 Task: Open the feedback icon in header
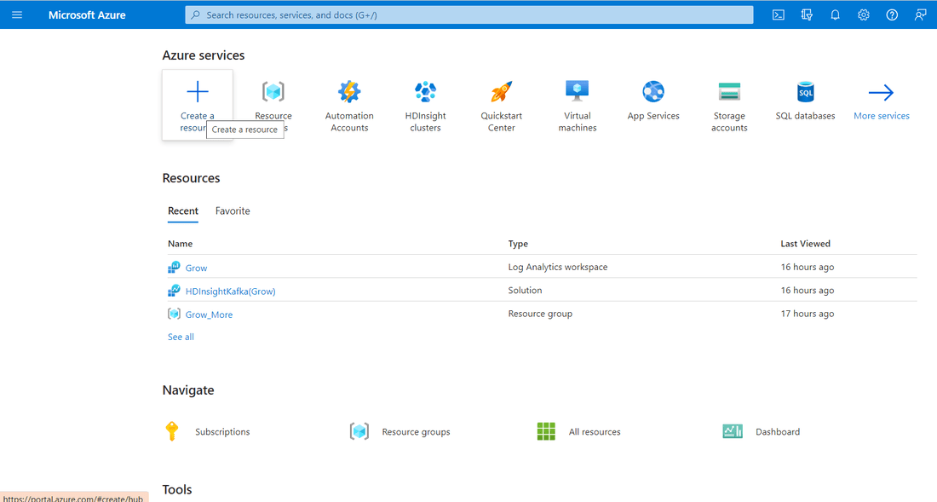pos(920,15)
